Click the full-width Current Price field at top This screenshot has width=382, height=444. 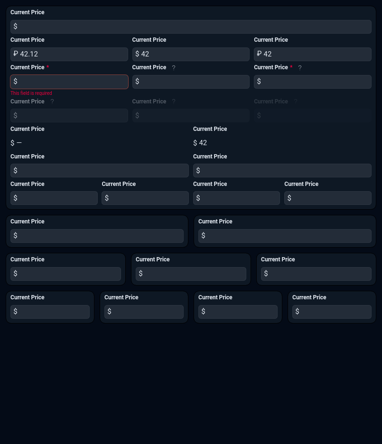pos(191,27)
